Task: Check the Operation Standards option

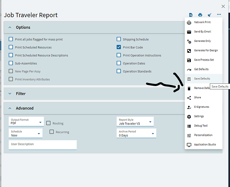Action: pyautogui.click(x=119, y=71)
